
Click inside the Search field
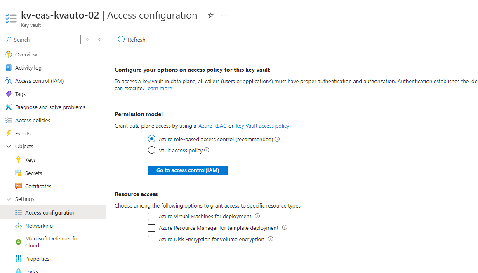tap(42, 39)
